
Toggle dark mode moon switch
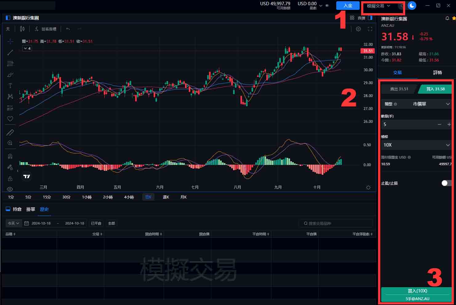click(x=412, y=6)
